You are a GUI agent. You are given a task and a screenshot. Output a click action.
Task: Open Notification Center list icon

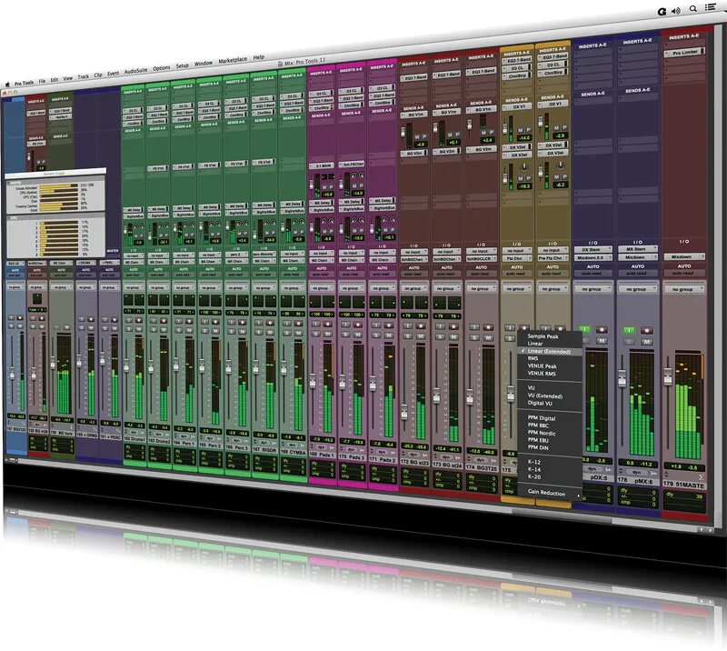[710, 7]
